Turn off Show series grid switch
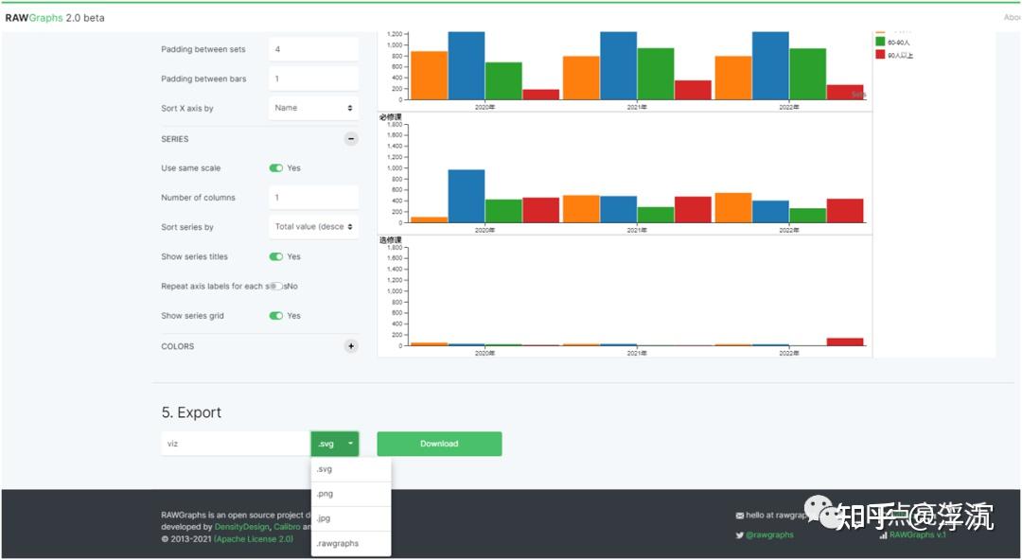 [x=276, y=316]
